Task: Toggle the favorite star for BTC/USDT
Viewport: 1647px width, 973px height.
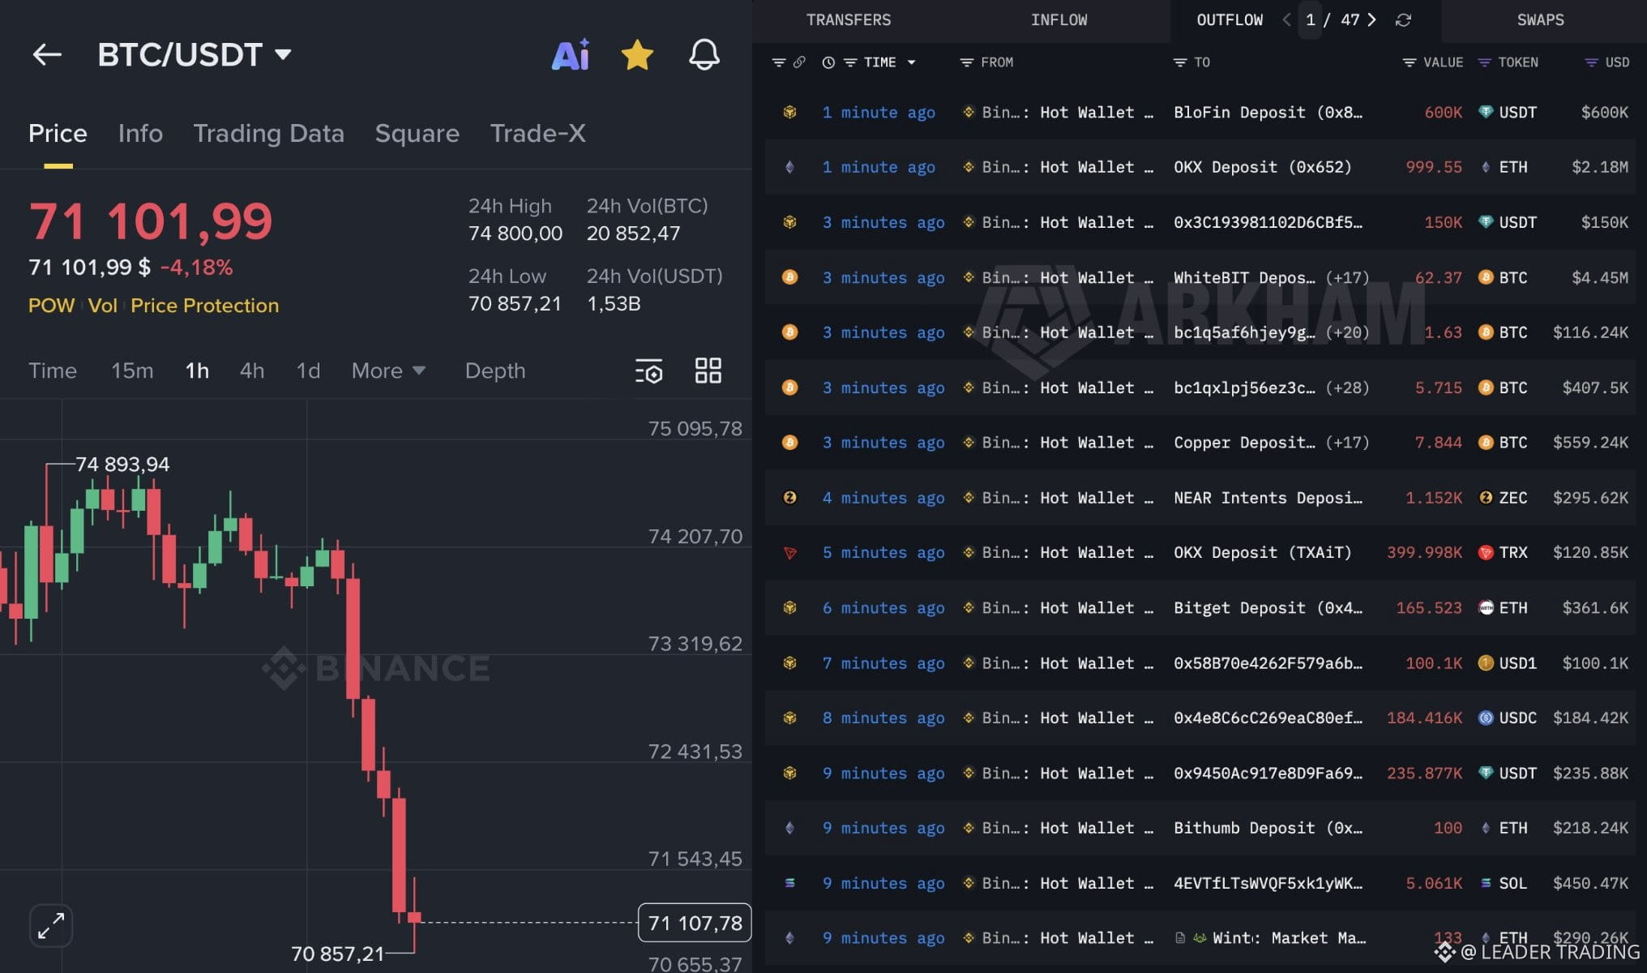Action: (x=637, y=54)
